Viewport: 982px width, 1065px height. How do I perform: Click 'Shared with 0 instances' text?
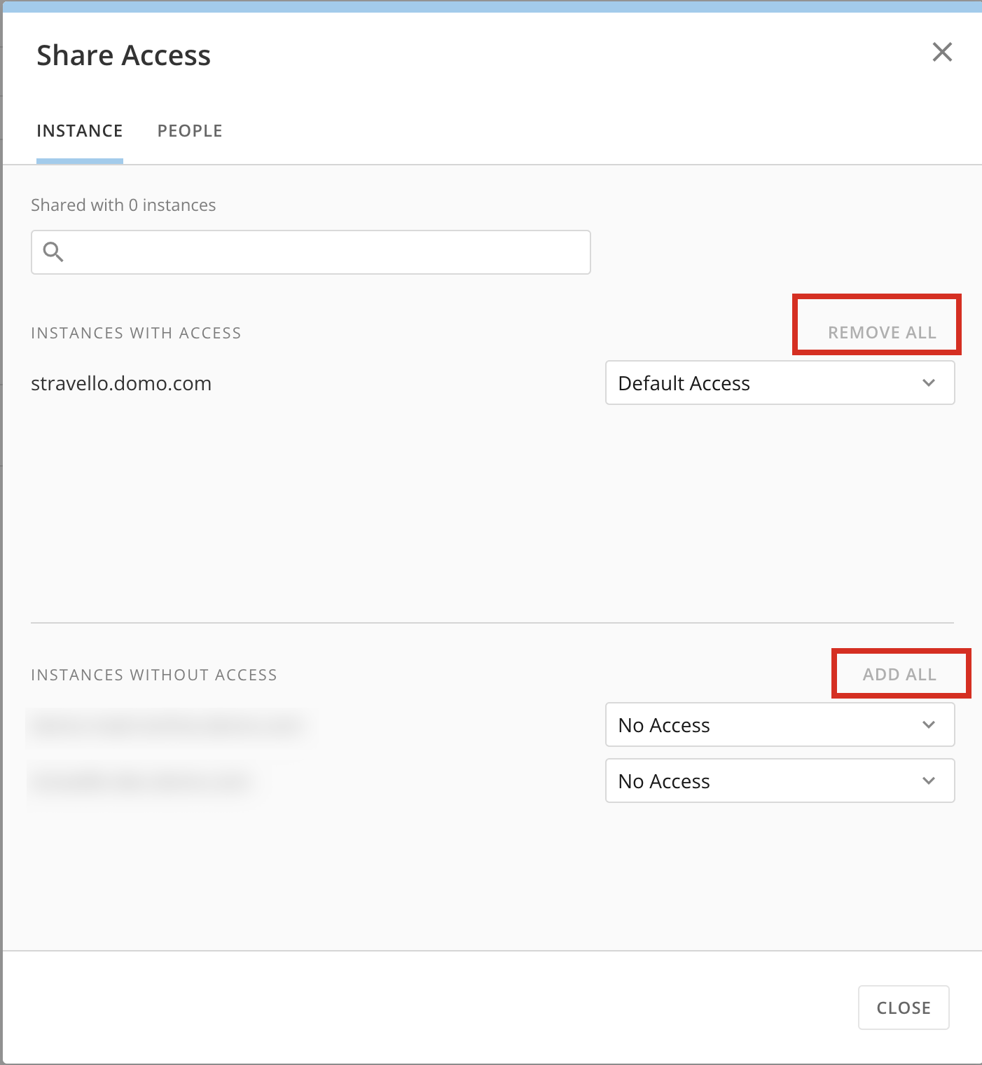[x=123, y=205]
